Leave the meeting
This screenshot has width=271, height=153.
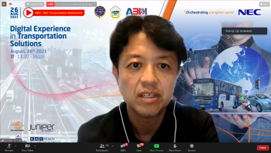tap(263, 148)
